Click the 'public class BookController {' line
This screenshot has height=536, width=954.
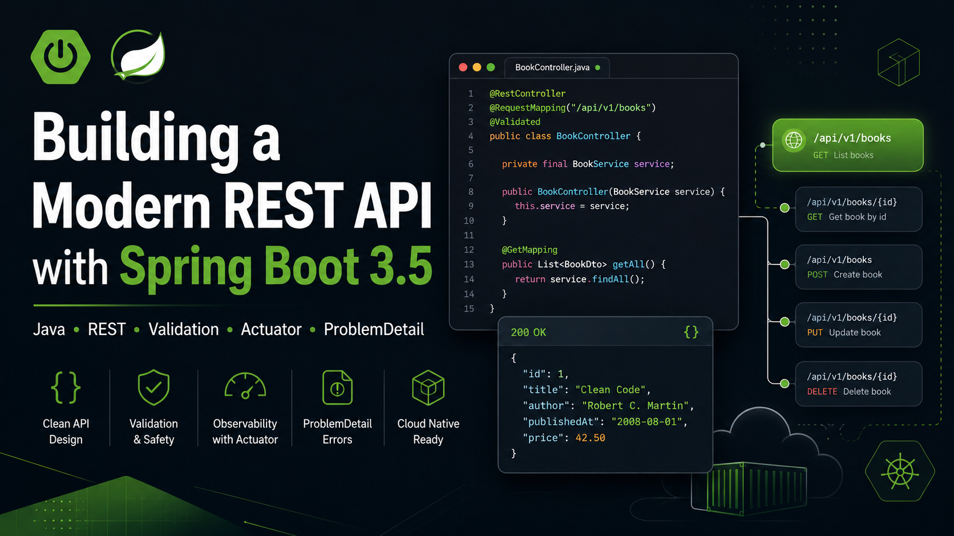click(565, 136)
